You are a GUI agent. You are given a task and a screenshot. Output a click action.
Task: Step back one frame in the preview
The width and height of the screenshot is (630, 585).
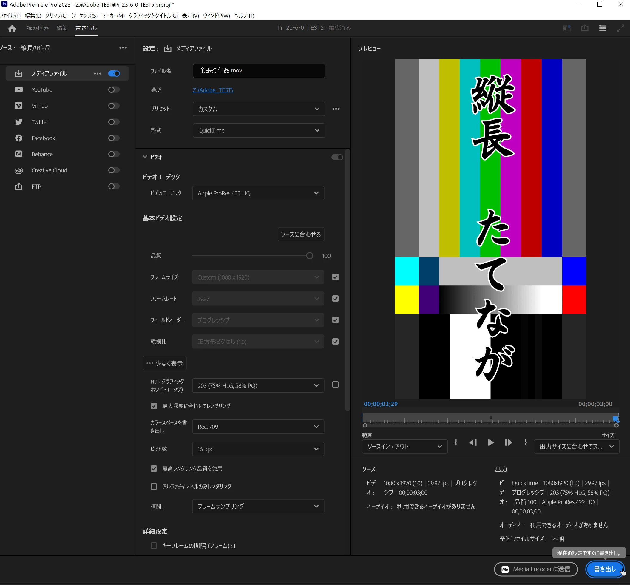[x=473, y=442]
